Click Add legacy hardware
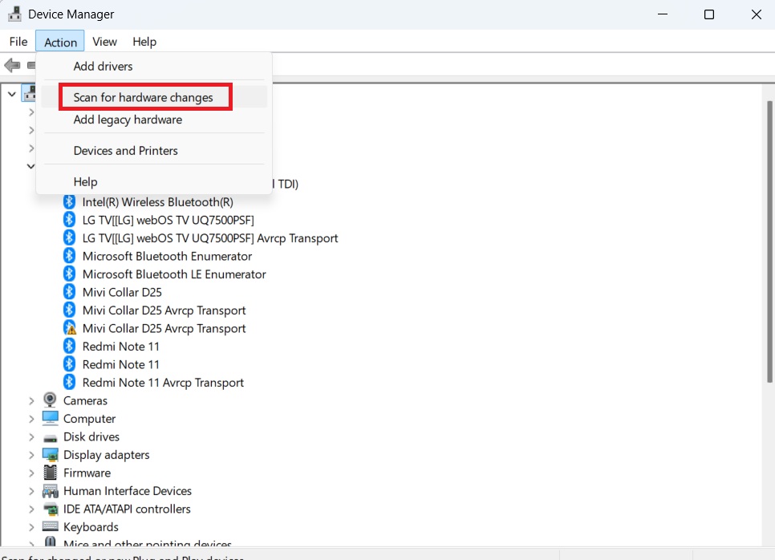Screen dimensions: 775x560 (x=128, y=119)
